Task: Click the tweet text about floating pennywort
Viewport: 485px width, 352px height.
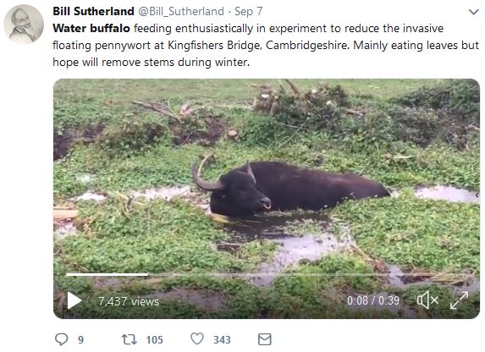Action: coord(266,45)
